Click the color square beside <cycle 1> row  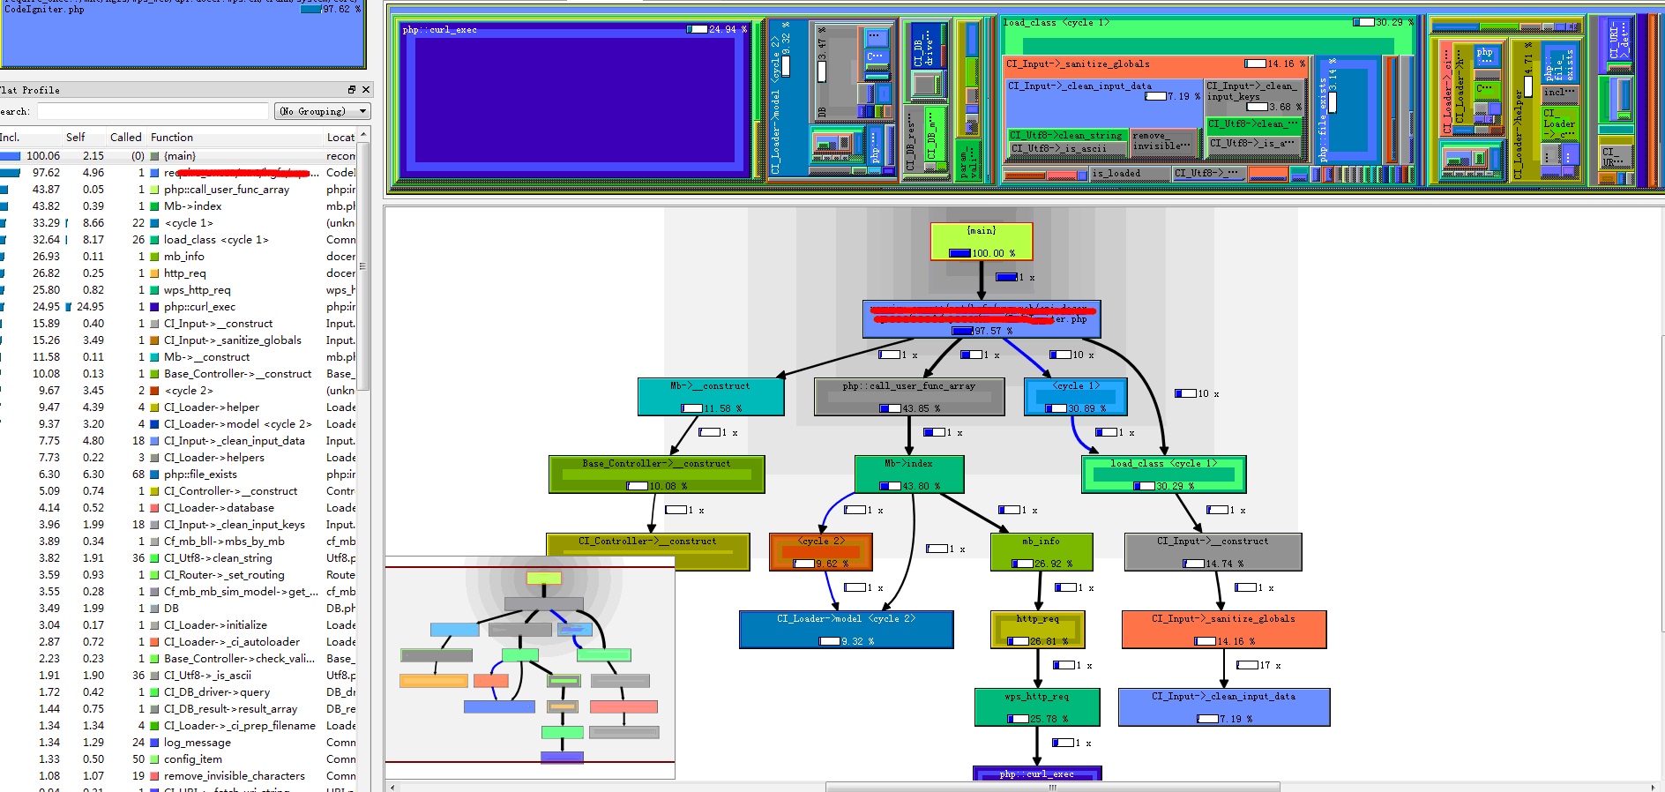point(155,223)
